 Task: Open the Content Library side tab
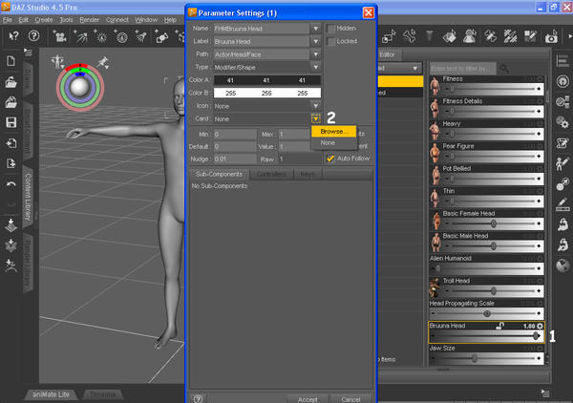tap(28, 197)
